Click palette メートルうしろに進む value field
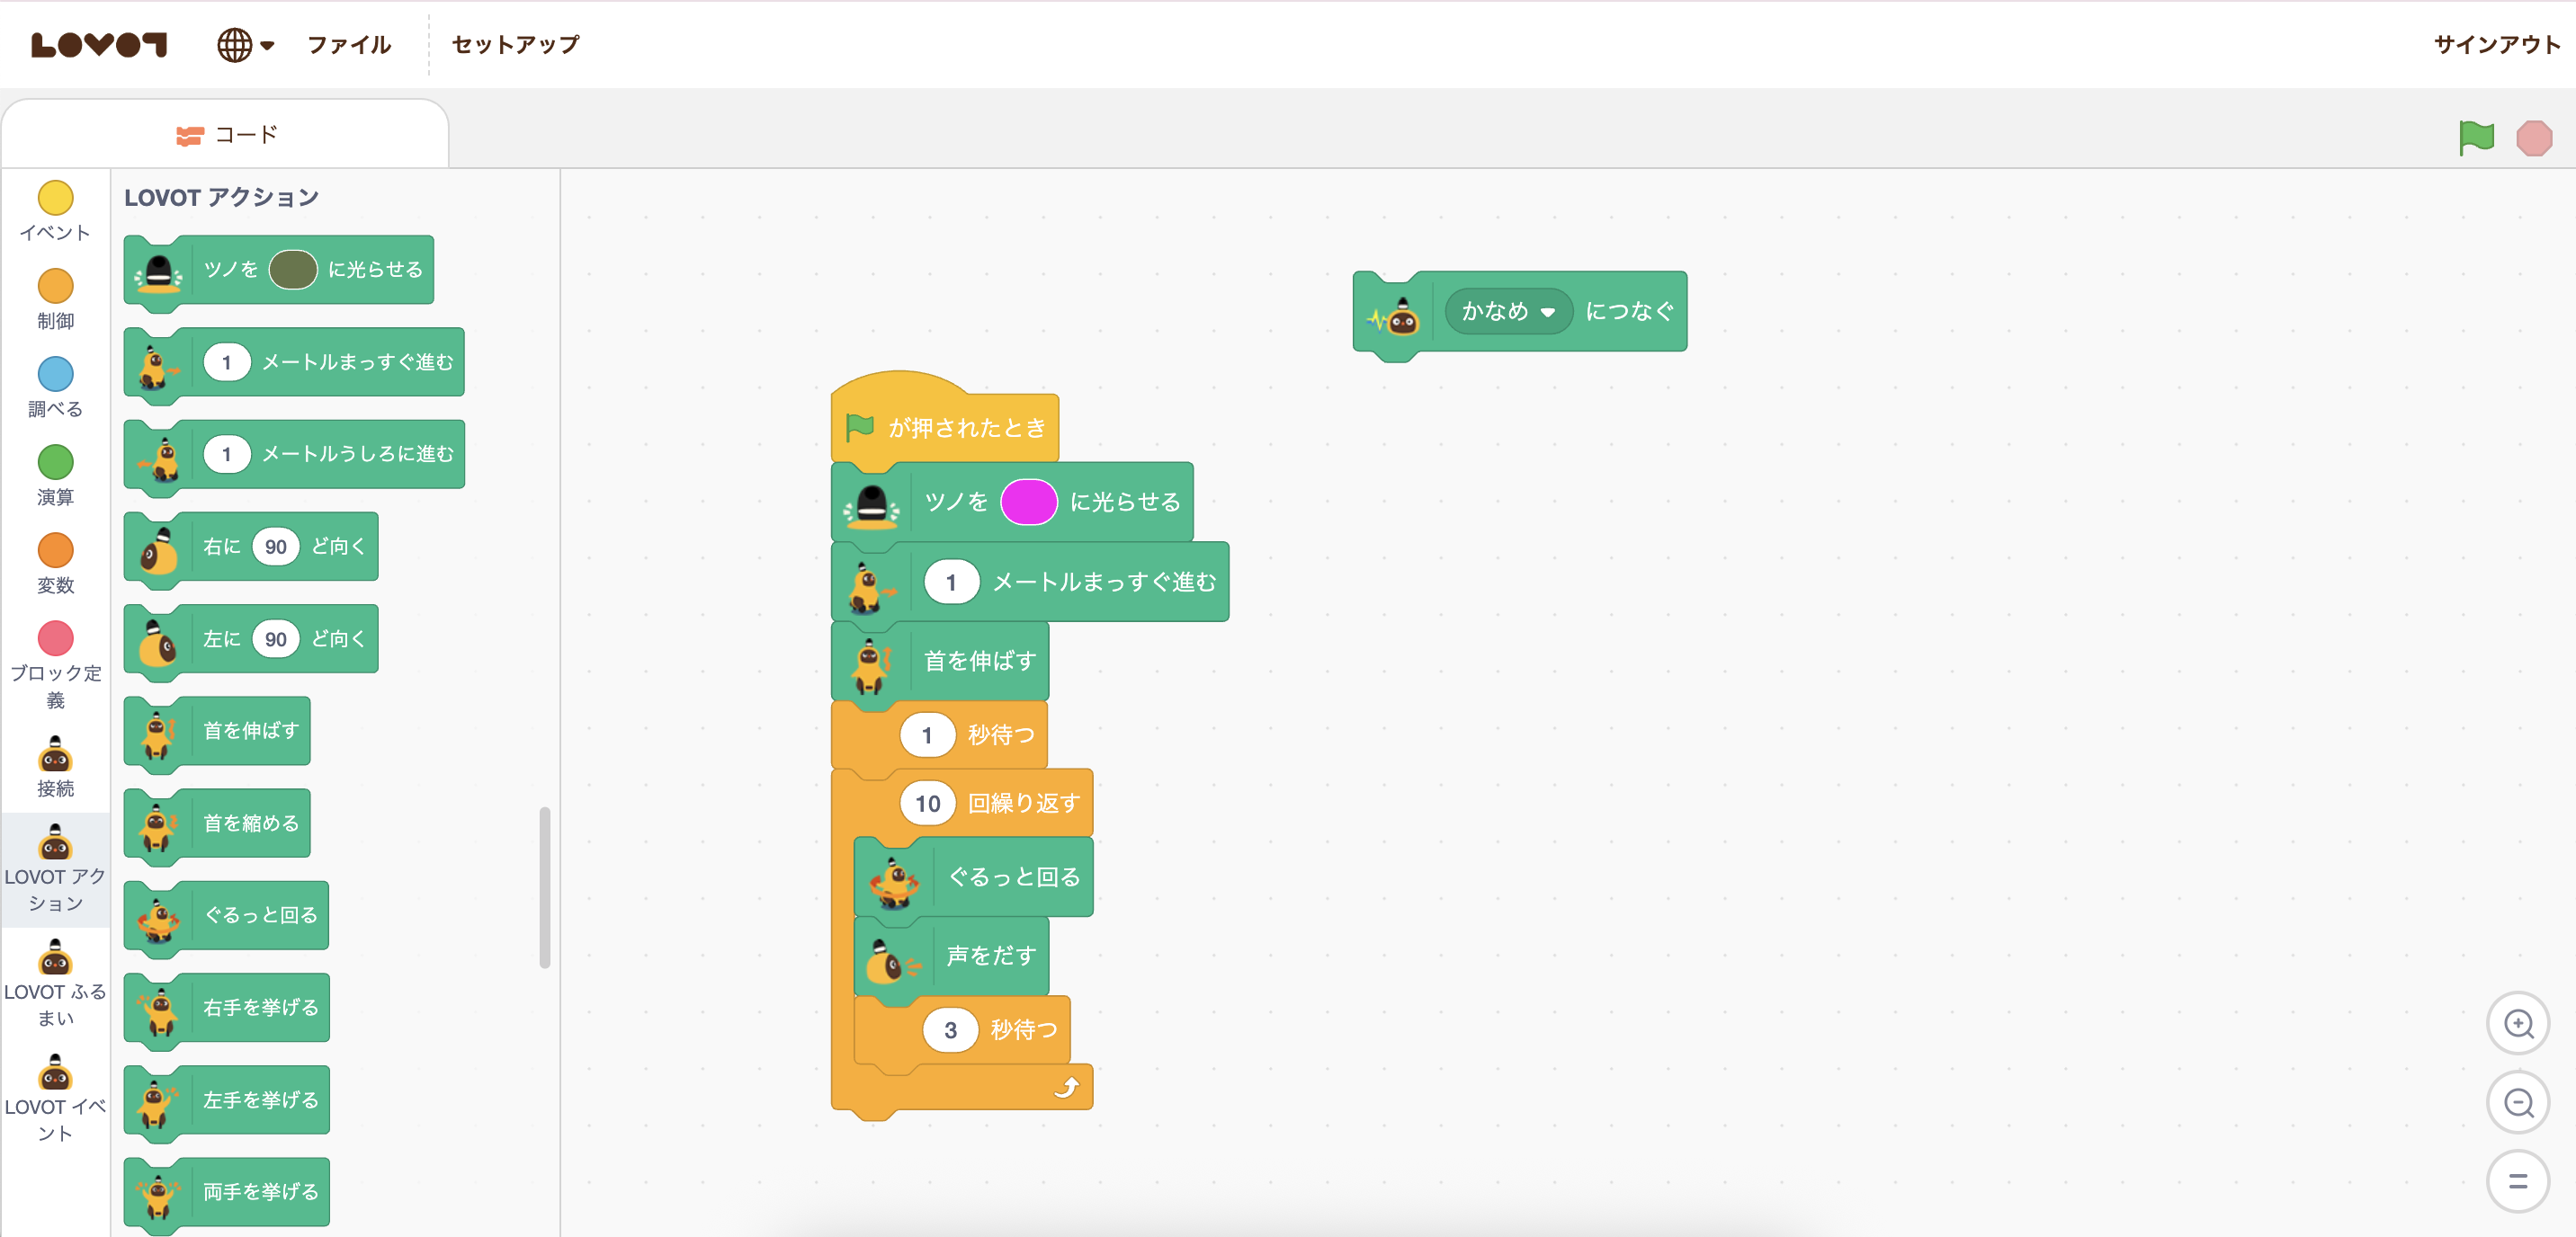Image resolution: width=2576 pixels, height=1237 pixels. (227, 454)
